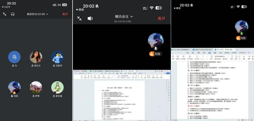Expand the 剩余时长02:06 dropdown
The image size is (254, 121).
38,14
